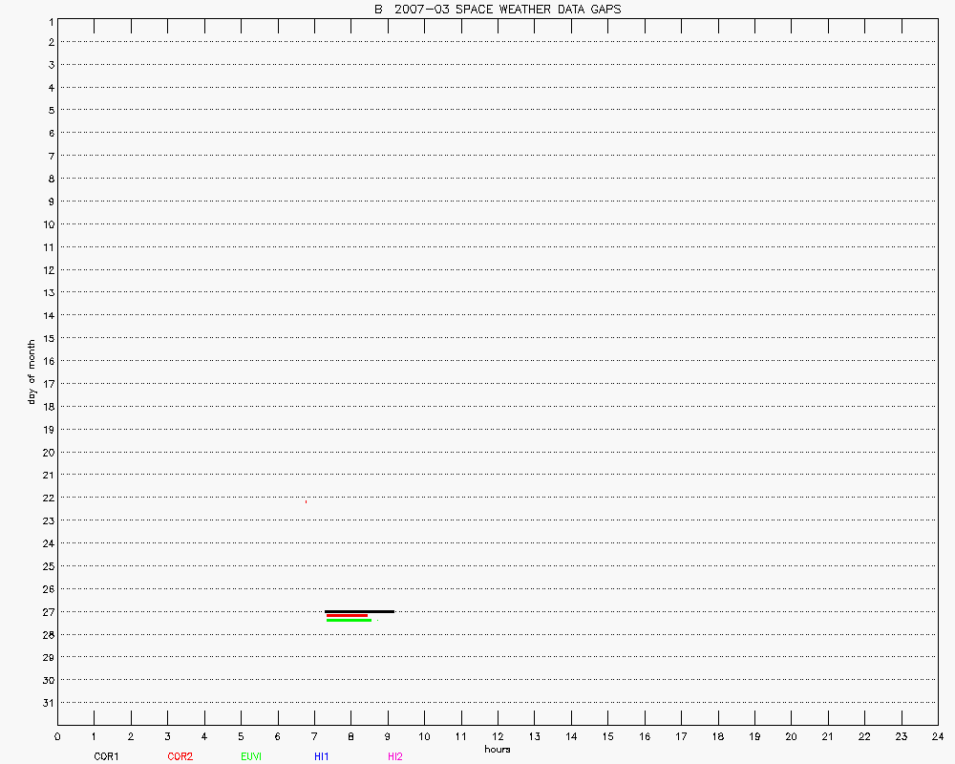Click the 'day of month' y-axis label
The height and width of the screenshot is (764, 955).
coord(32,371)
